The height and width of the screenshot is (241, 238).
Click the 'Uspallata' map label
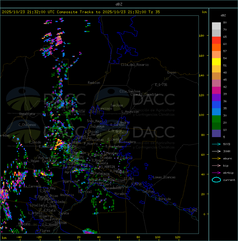(x=27, y=114)
